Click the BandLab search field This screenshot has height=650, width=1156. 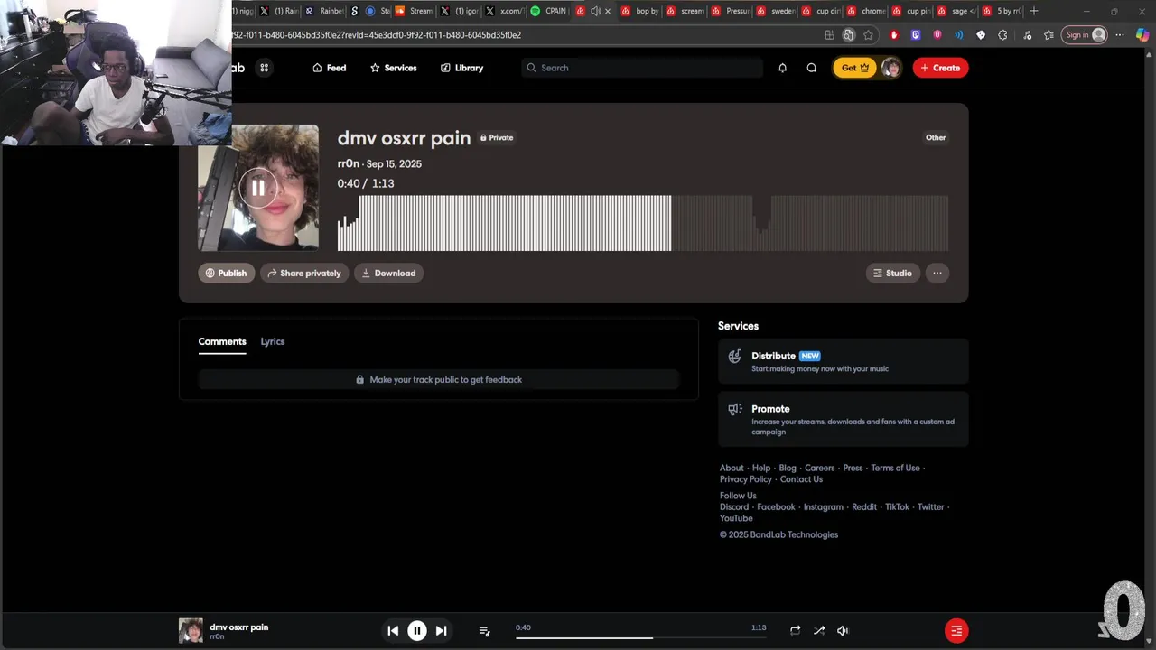pos(642,68)
